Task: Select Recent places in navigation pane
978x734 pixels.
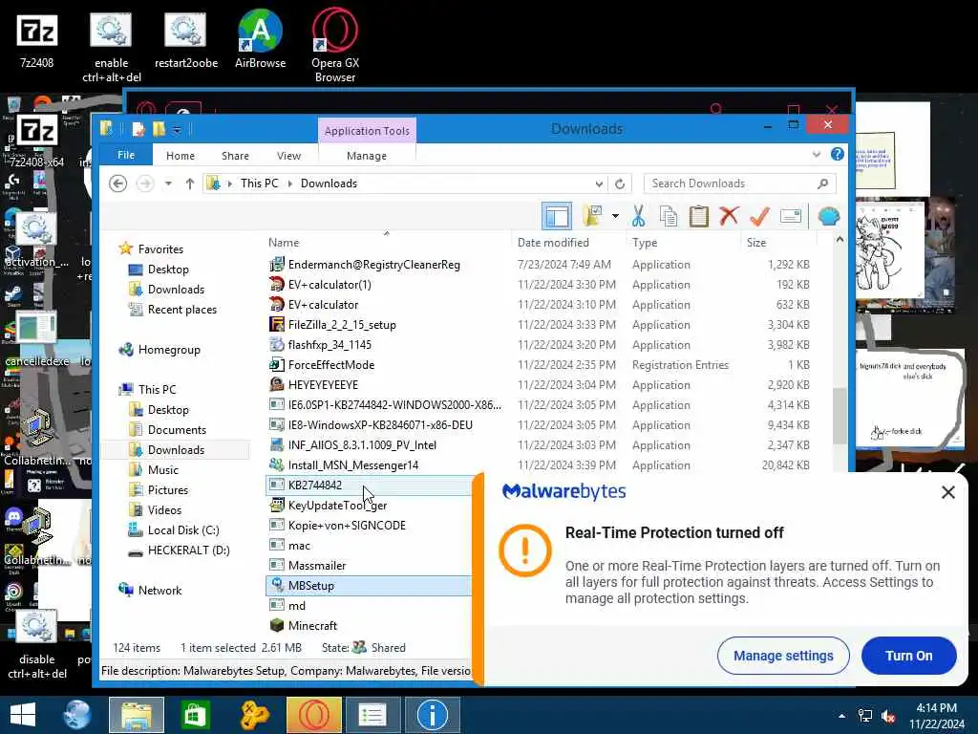Action: [x=182, y=310]
